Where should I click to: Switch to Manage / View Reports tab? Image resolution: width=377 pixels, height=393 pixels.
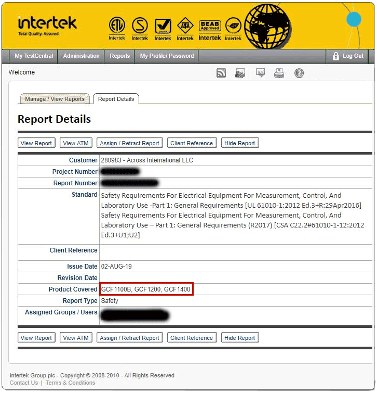coord(55,99)
